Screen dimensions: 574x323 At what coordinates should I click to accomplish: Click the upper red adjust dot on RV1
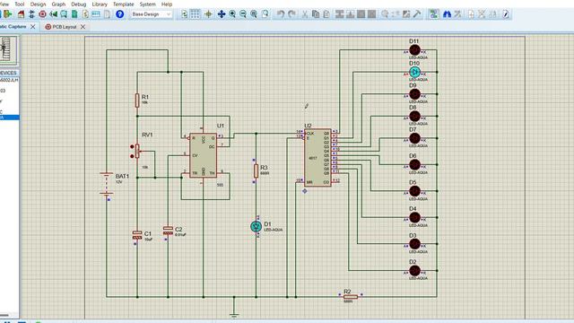[x=132, y=146]
